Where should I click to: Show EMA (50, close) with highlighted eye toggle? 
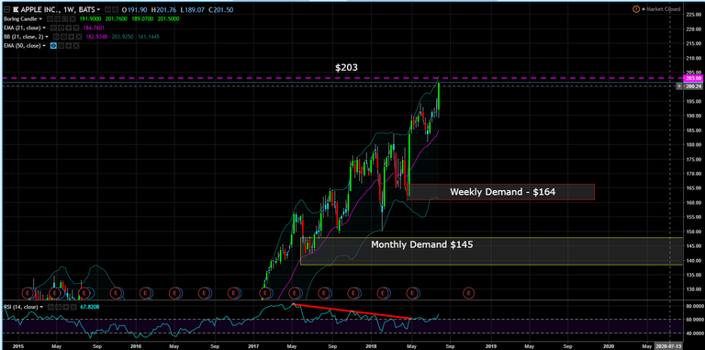click(53, 46)
